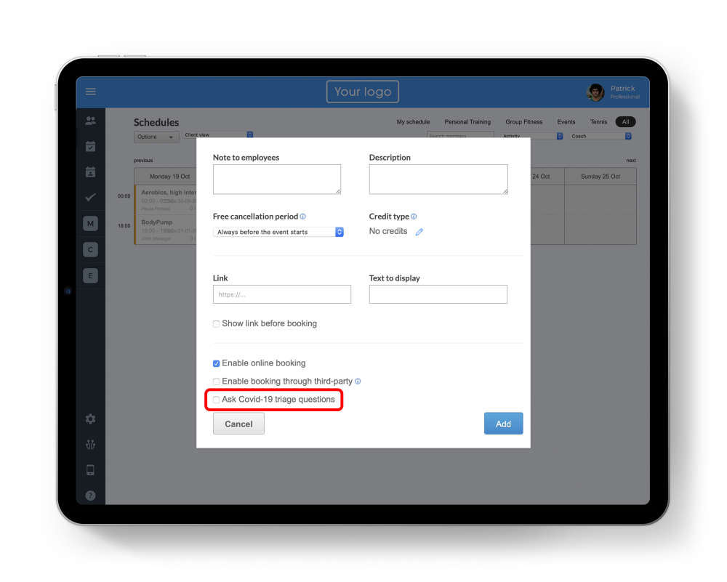This screenshot has height=582, width=727.
Task: Open the settings gear in the sidebar
Action: pyautogui.click(x=90, y=419)
